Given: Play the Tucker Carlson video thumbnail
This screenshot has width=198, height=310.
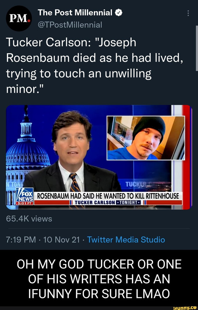Looking at the screenshot, I should (x=99, y=157).
